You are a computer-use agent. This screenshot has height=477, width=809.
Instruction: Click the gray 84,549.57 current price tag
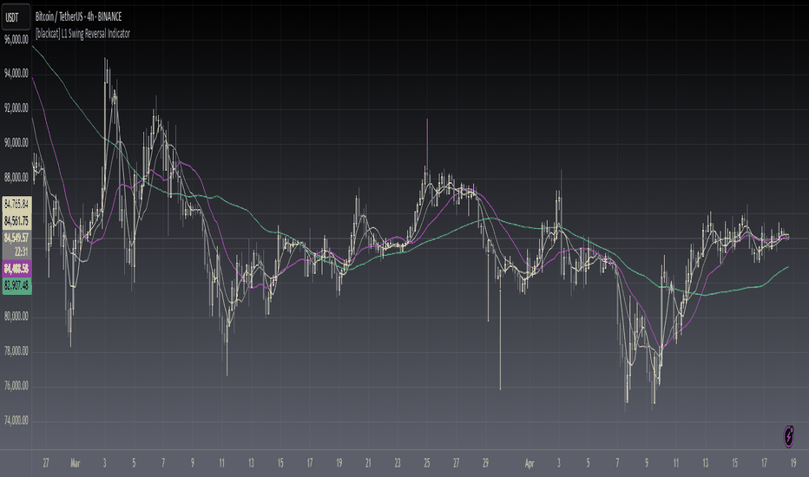pos(16,238)
